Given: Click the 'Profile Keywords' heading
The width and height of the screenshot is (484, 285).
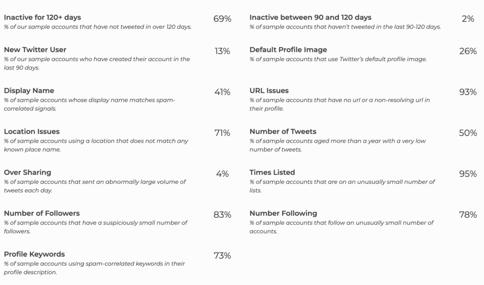Looking at the screenshot, I should [x=35, y=254].
